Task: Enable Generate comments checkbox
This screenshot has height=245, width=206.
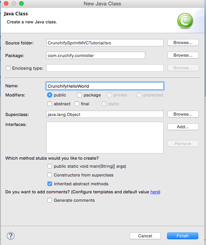Action: (x=50, y=200)
